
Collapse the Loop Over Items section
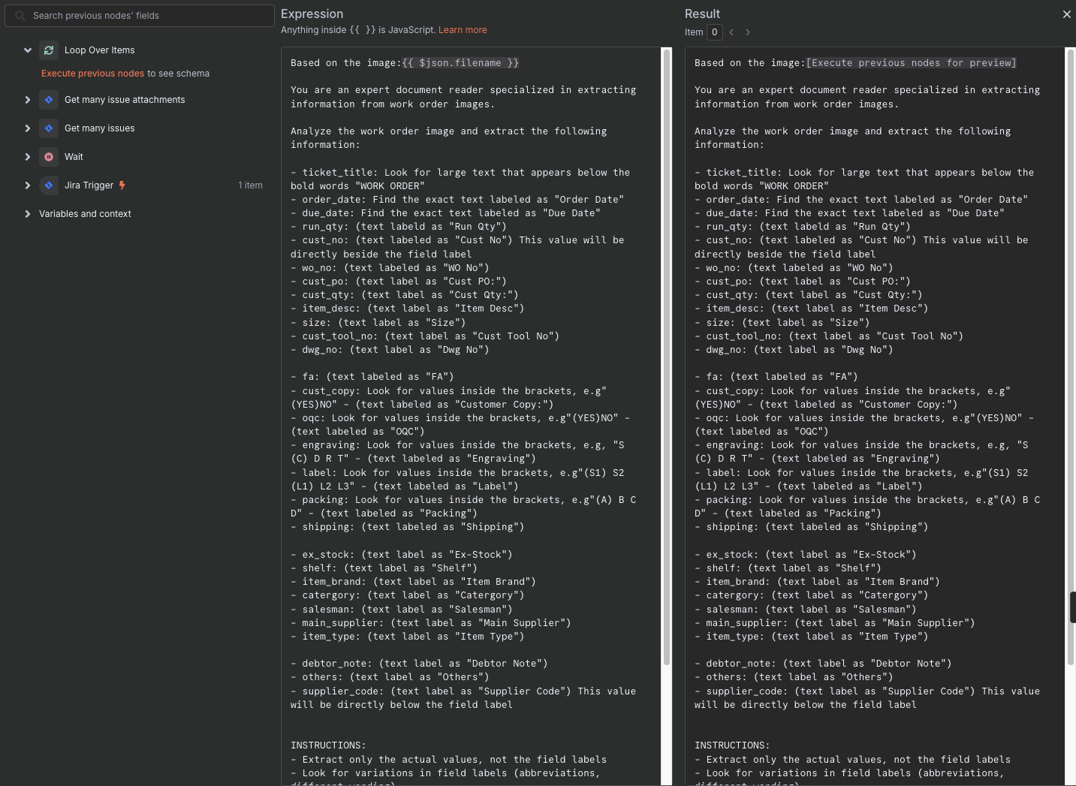pos(28,50)
